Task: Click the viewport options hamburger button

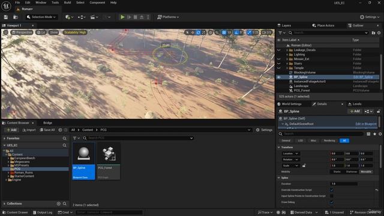Action: click(5, 32)
